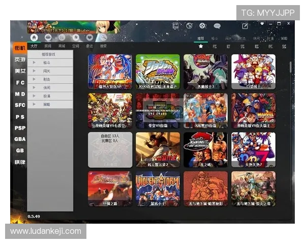Screen dimensions: 305x244
Task: Select the PSP platform in left sidebar
Action: click(20, 128)
